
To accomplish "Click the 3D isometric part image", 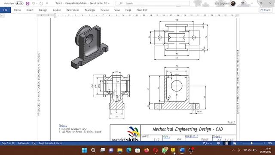I will 89,47.
